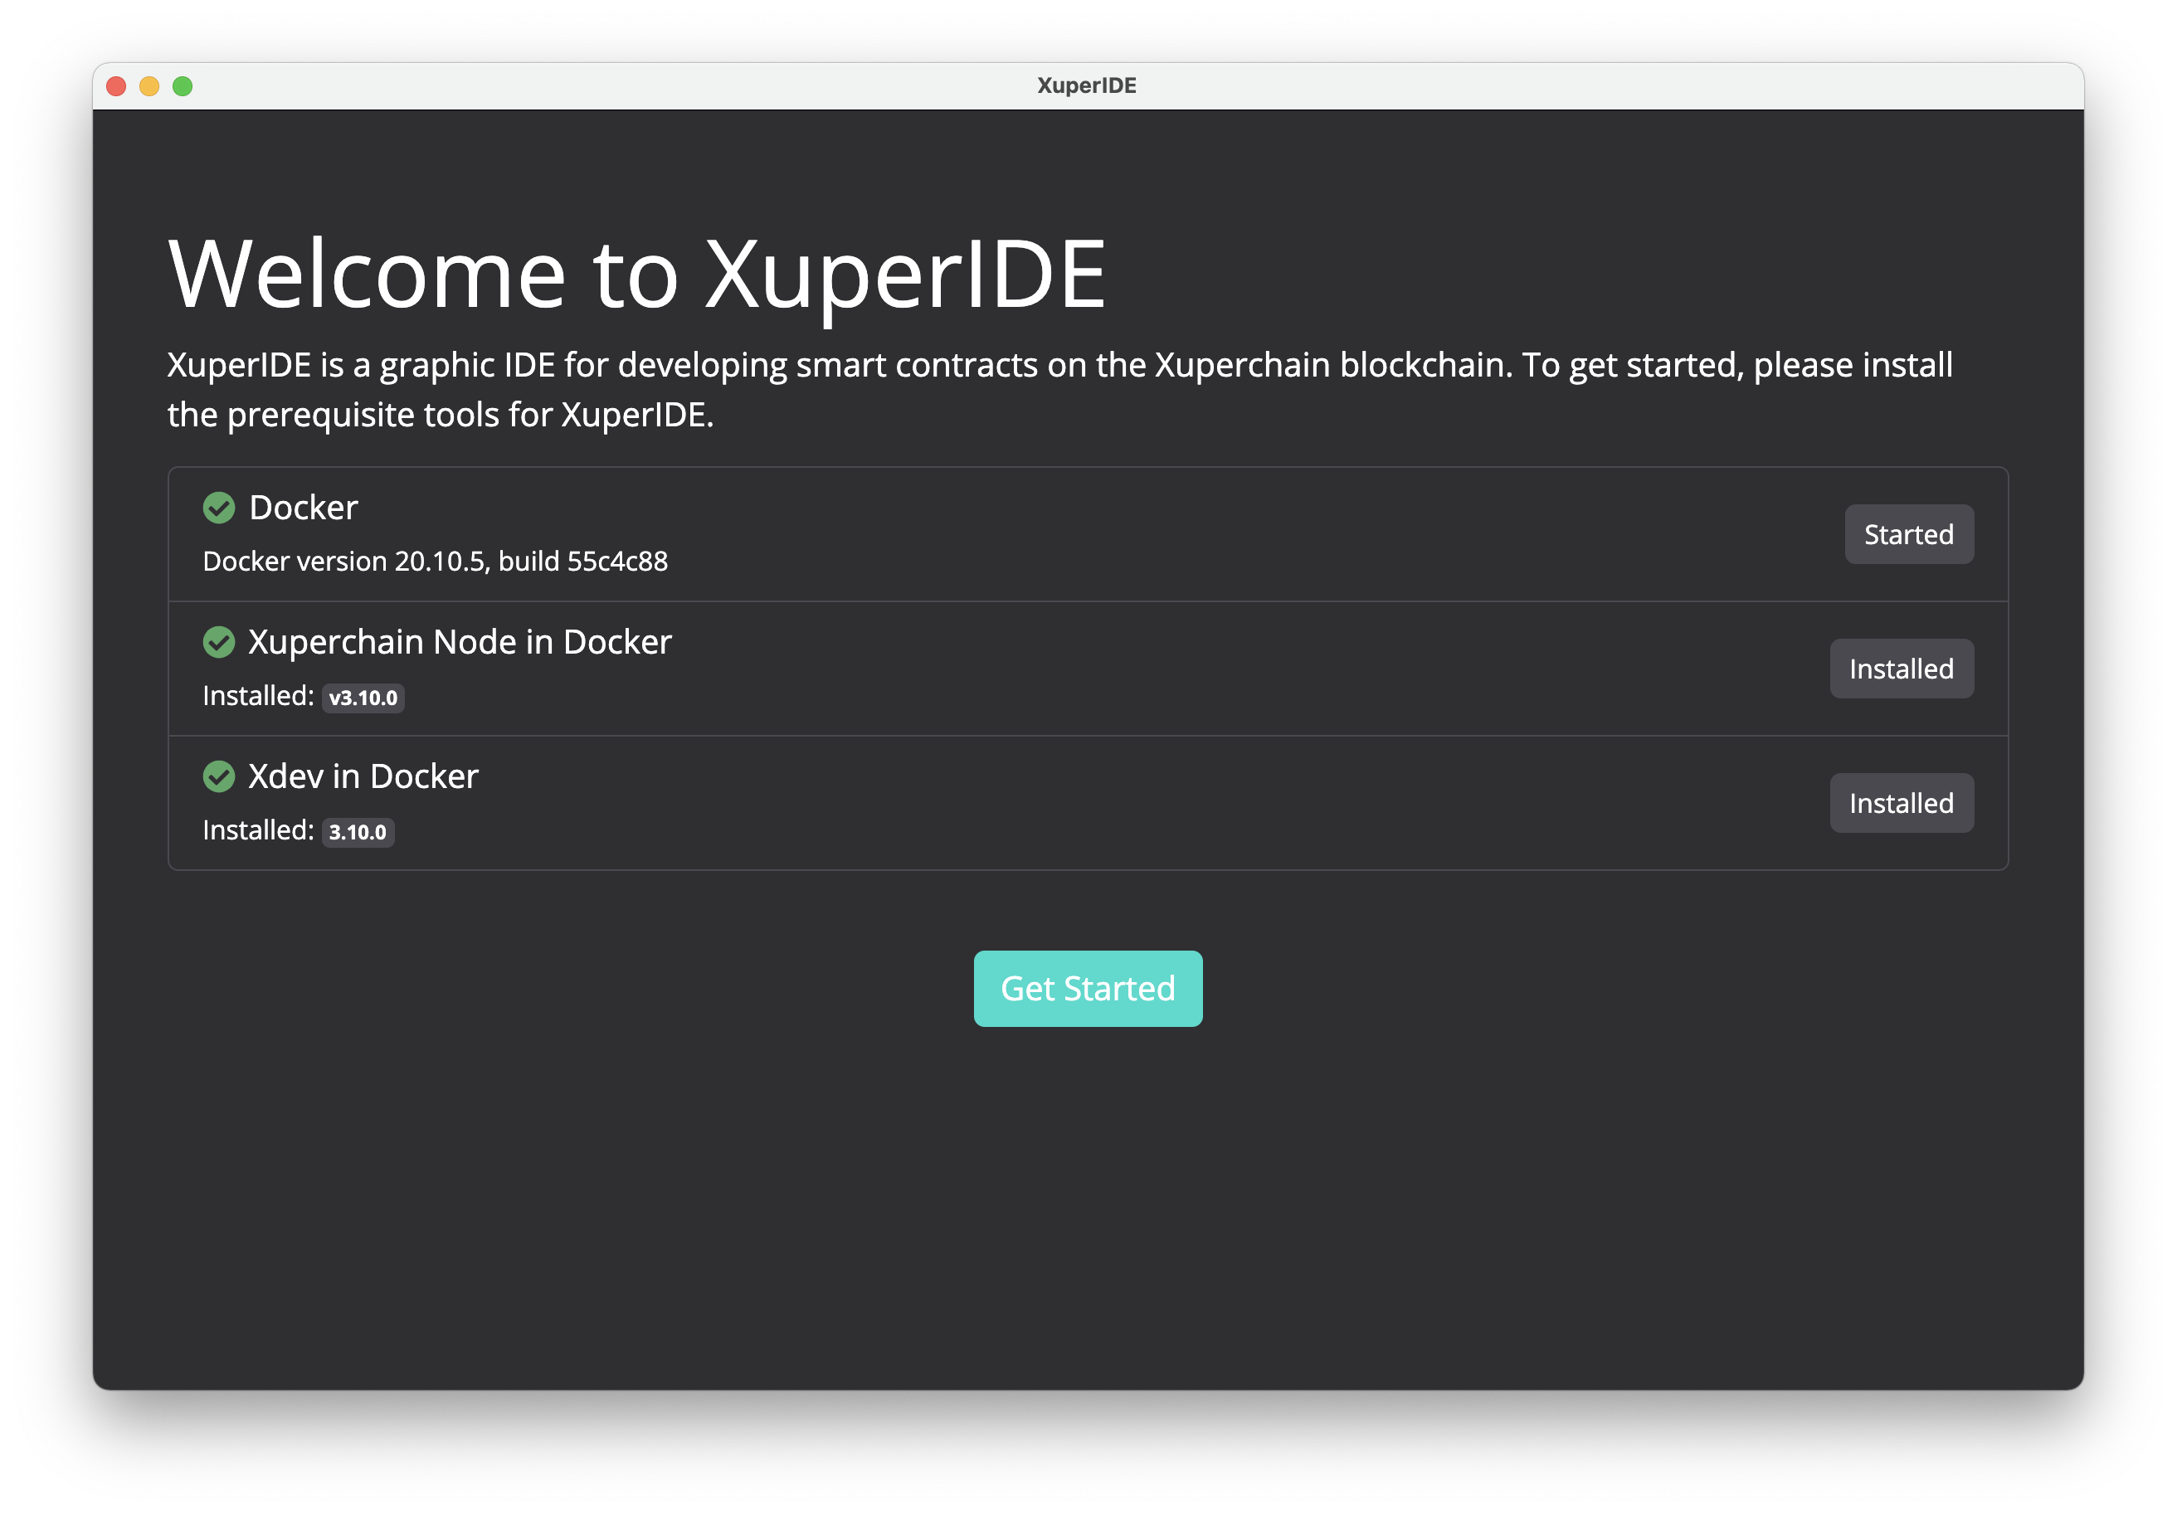Screen dimensions: 2177x1513
Task: Click the Xuperchain Node in Docker title
Action: (460, 643)
